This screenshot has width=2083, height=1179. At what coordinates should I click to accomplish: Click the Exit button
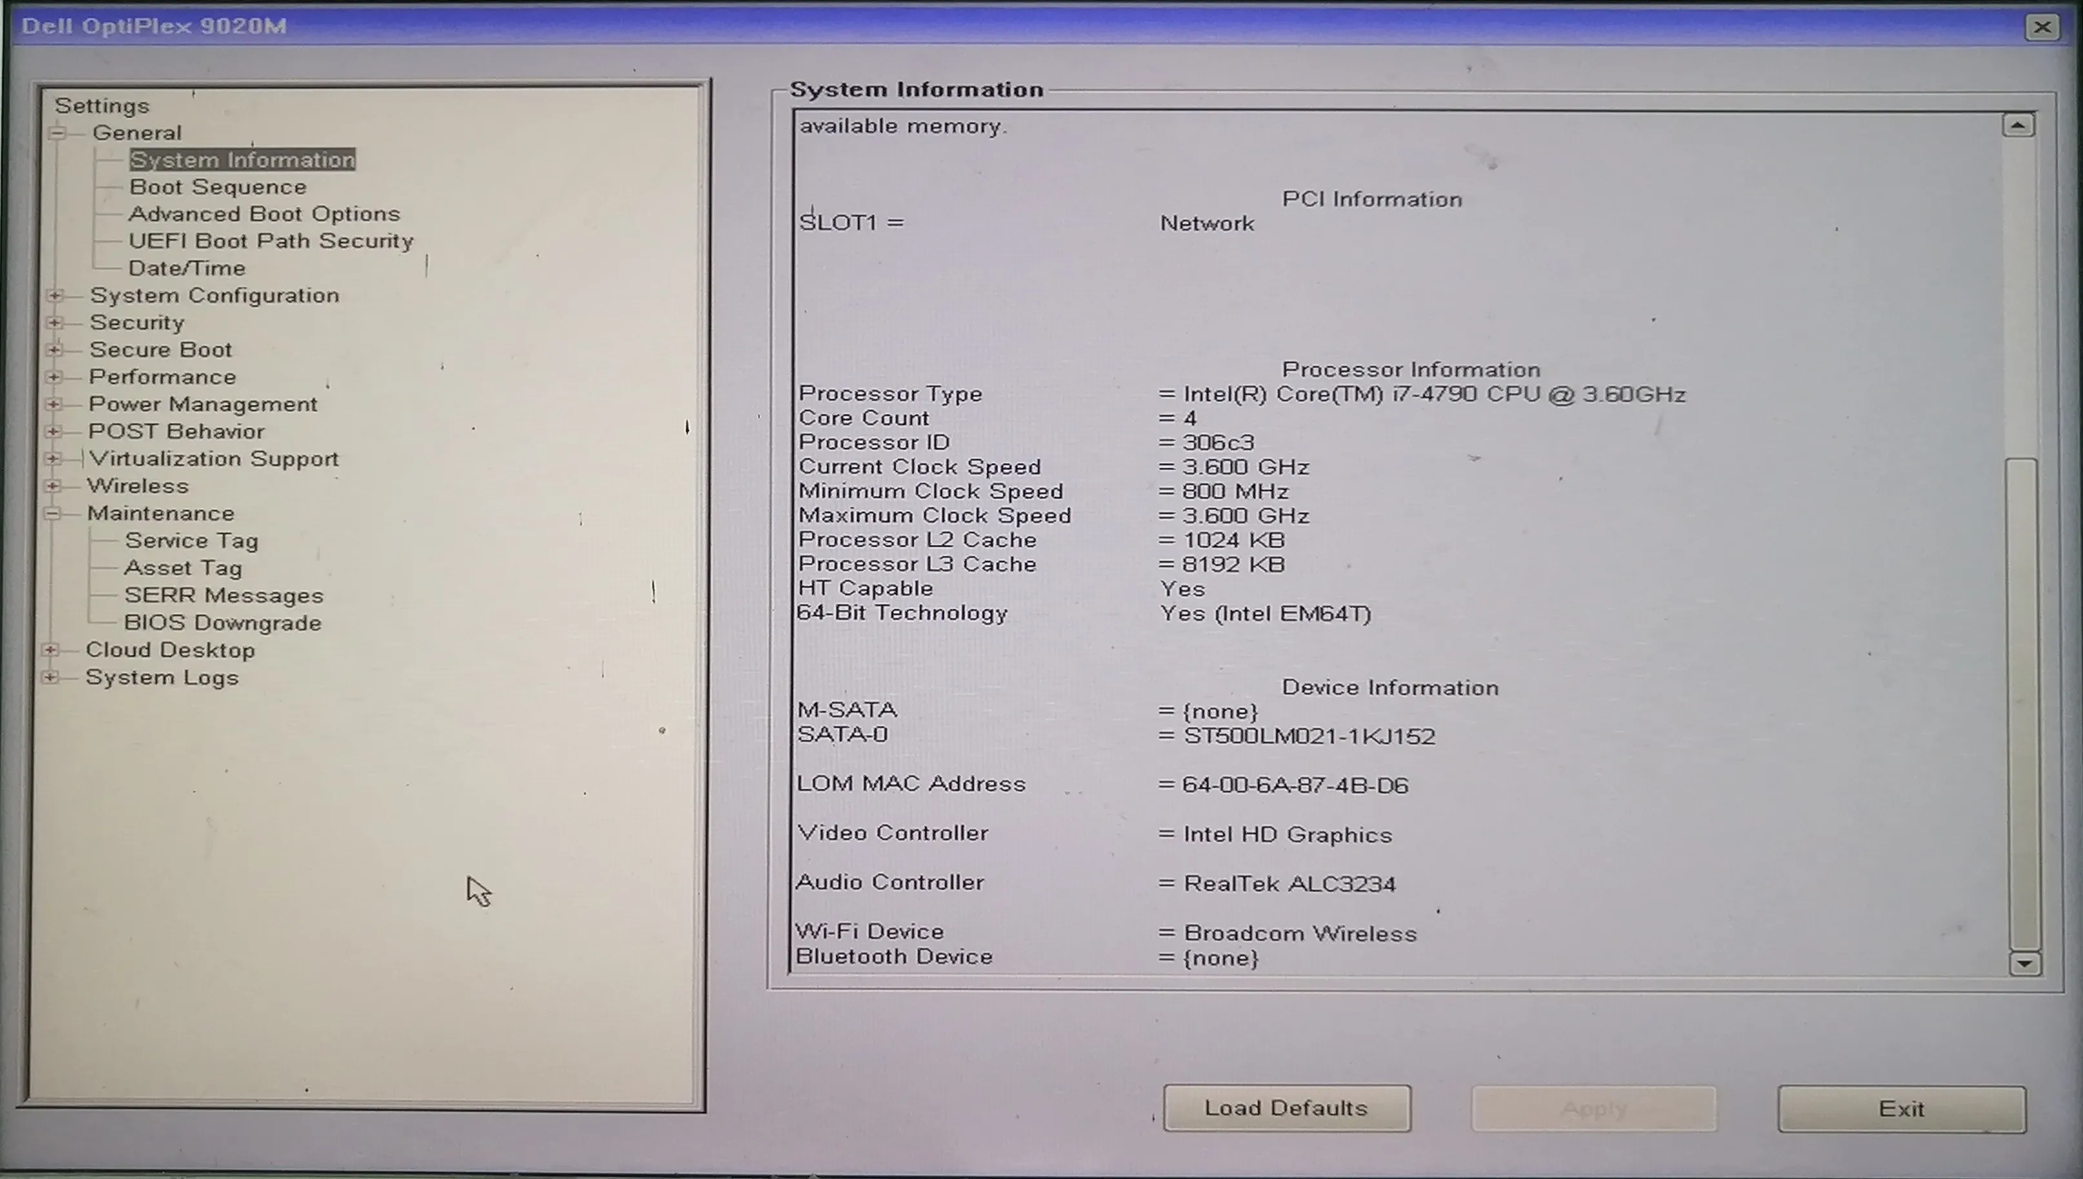1902,1109
